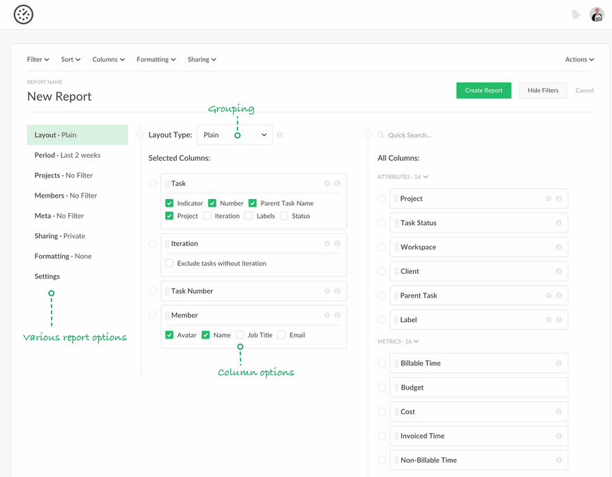Check the Job Title option under Member
The width and height of the screenshot is (612, 477).
[x=240, y=335]
